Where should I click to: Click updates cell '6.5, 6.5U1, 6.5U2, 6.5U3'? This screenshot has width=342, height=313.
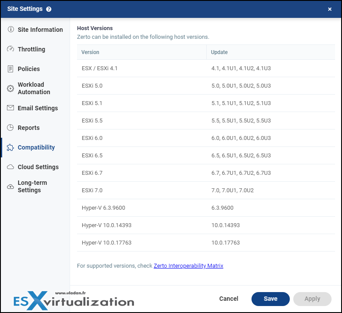(271, 155)
